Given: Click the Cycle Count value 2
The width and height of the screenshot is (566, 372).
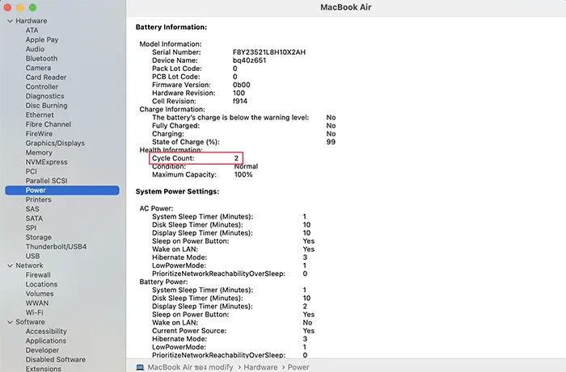Looking at the screenshot, I should click(236, 158).
